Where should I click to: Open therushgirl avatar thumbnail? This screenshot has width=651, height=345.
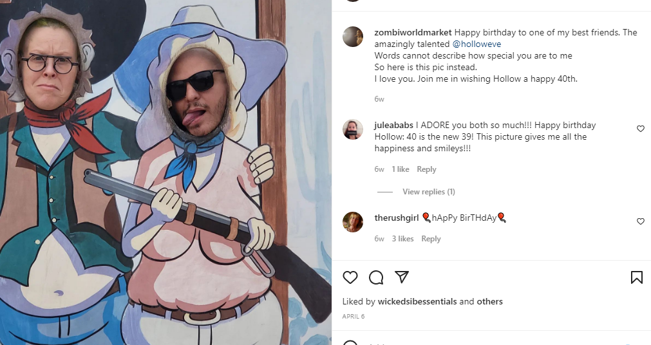pos(353,221)
